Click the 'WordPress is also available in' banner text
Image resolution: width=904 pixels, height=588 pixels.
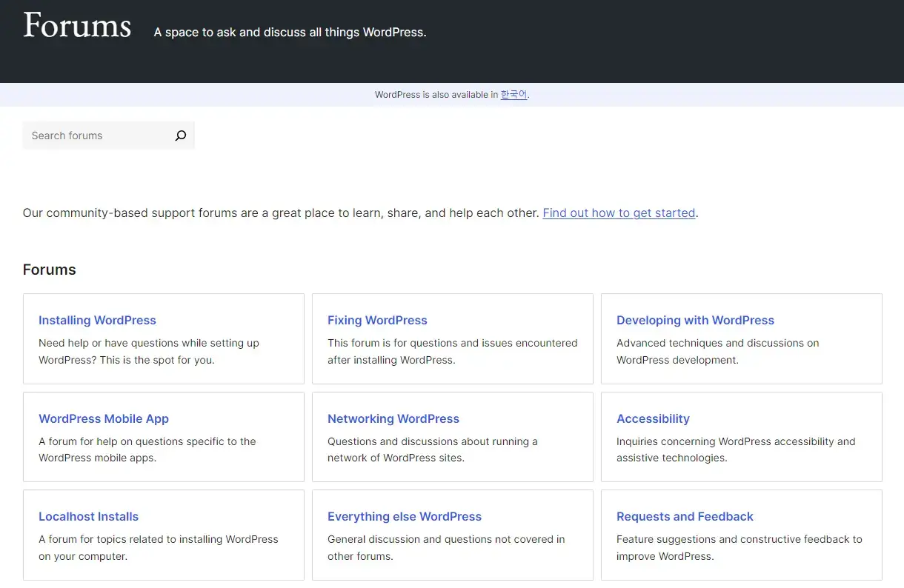click(436, 95)
